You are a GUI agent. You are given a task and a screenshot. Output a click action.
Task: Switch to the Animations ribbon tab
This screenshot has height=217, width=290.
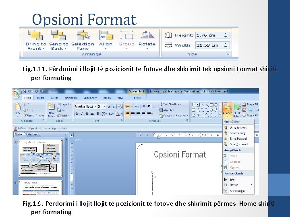pos(71,98)
